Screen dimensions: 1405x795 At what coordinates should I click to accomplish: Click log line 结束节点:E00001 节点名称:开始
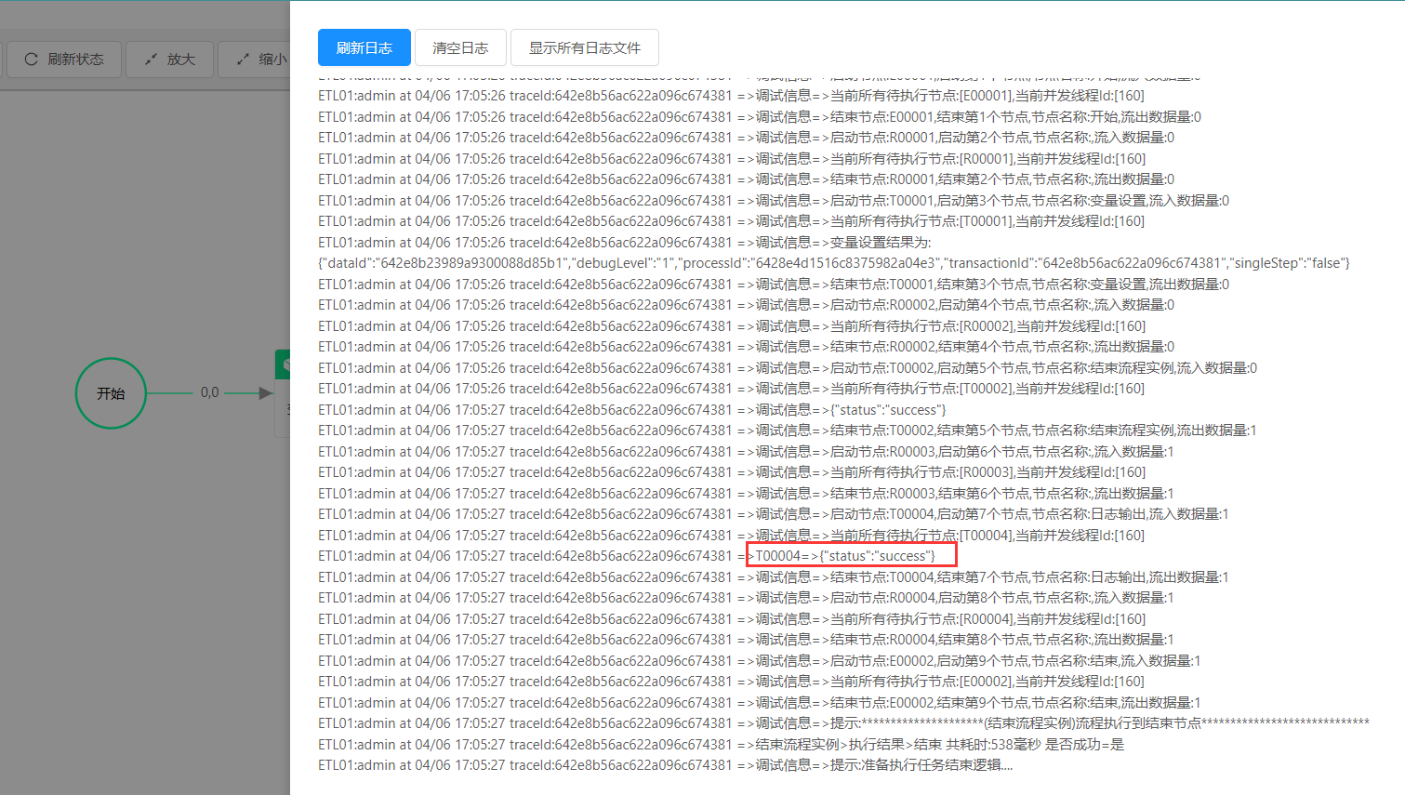click(1015, 117)
